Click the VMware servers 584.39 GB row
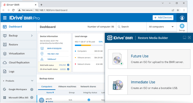 89,58
